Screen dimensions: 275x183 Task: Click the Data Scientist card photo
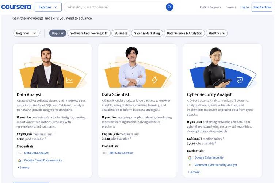click(x=137, y=67)
